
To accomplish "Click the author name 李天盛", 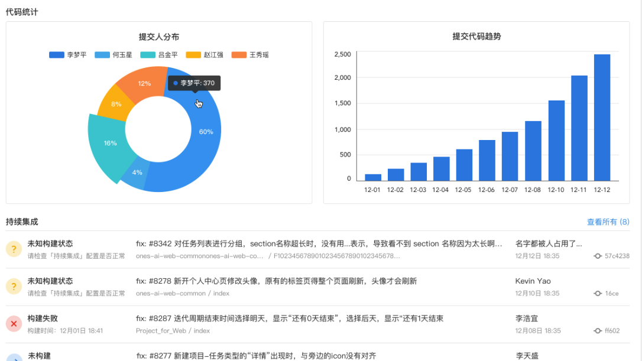I will point(527,356).
